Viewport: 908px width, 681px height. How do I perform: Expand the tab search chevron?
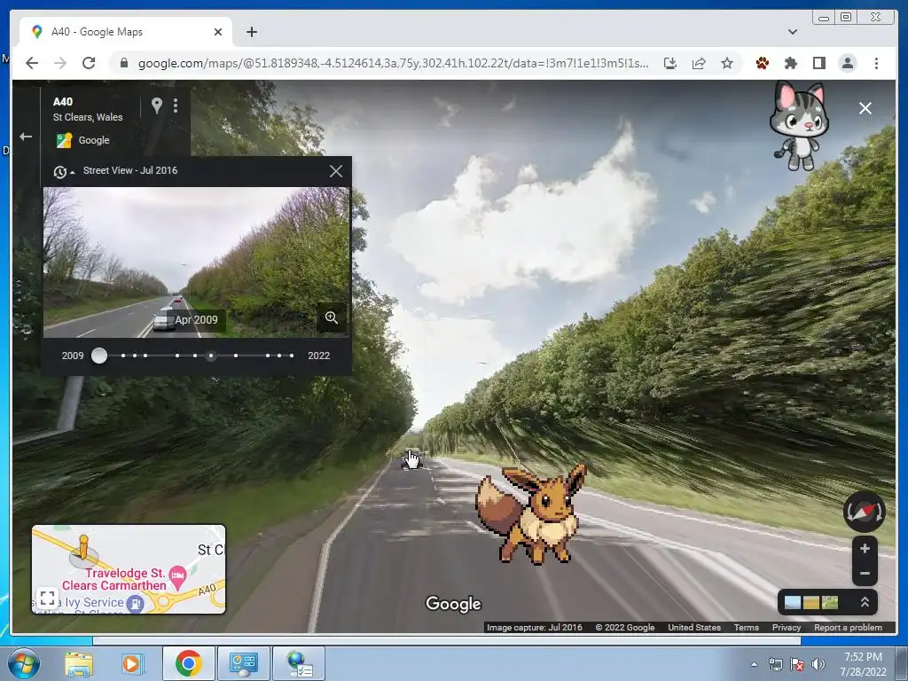coord(792,32)
